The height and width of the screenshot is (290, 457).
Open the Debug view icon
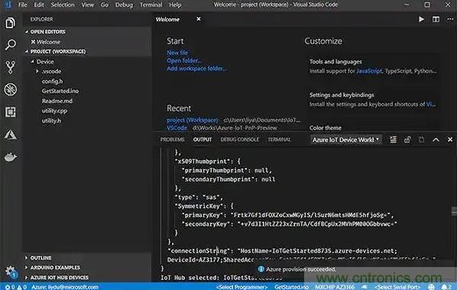click(x=11, y=90)
